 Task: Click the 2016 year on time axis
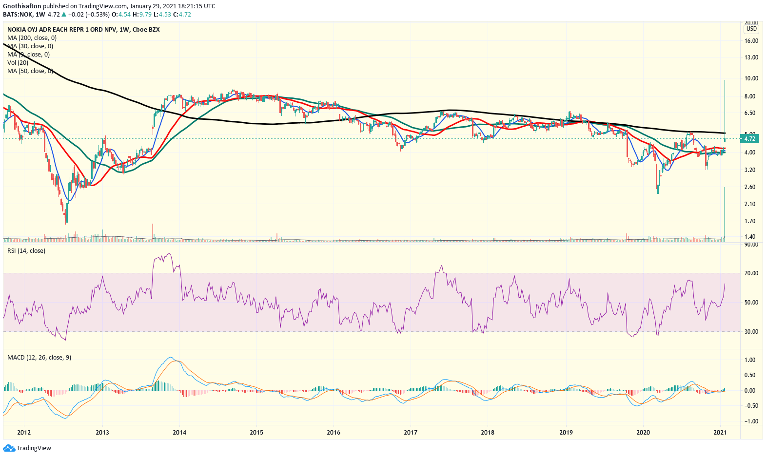pyautogui.click(x=334, y=433)
